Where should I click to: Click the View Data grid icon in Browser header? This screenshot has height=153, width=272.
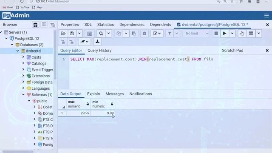click(x=44, y=25)
